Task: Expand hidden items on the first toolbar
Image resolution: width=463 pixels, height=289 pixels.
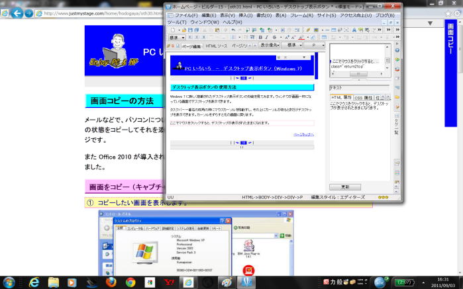Action: 380,30
